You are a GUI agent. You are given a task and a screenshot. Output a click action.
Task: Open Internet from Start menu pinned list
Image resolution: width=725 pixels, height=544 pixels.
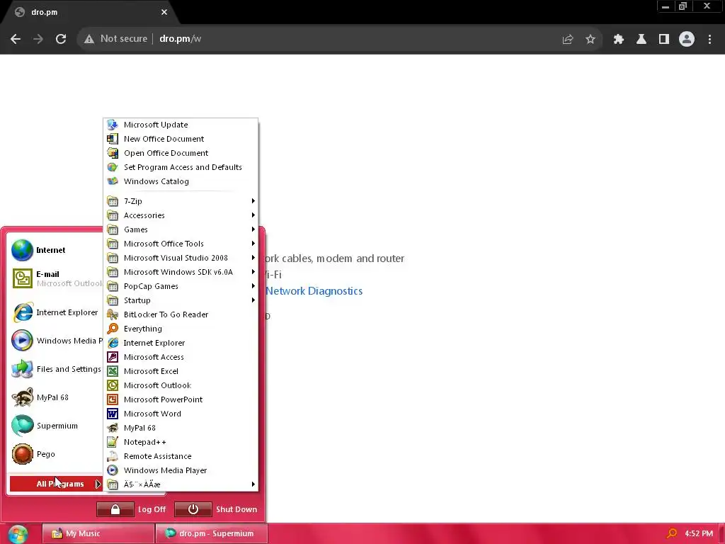[x=55, y=250]
